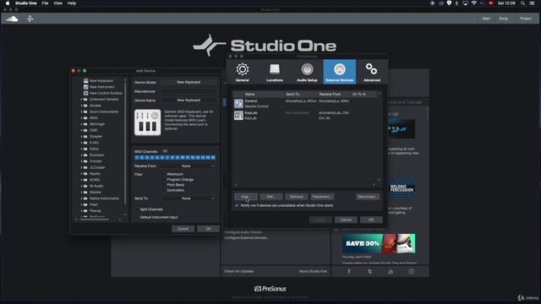Check the Default Instrument Input option
This screenshot has width=541, height=304.
pos(137,217)
